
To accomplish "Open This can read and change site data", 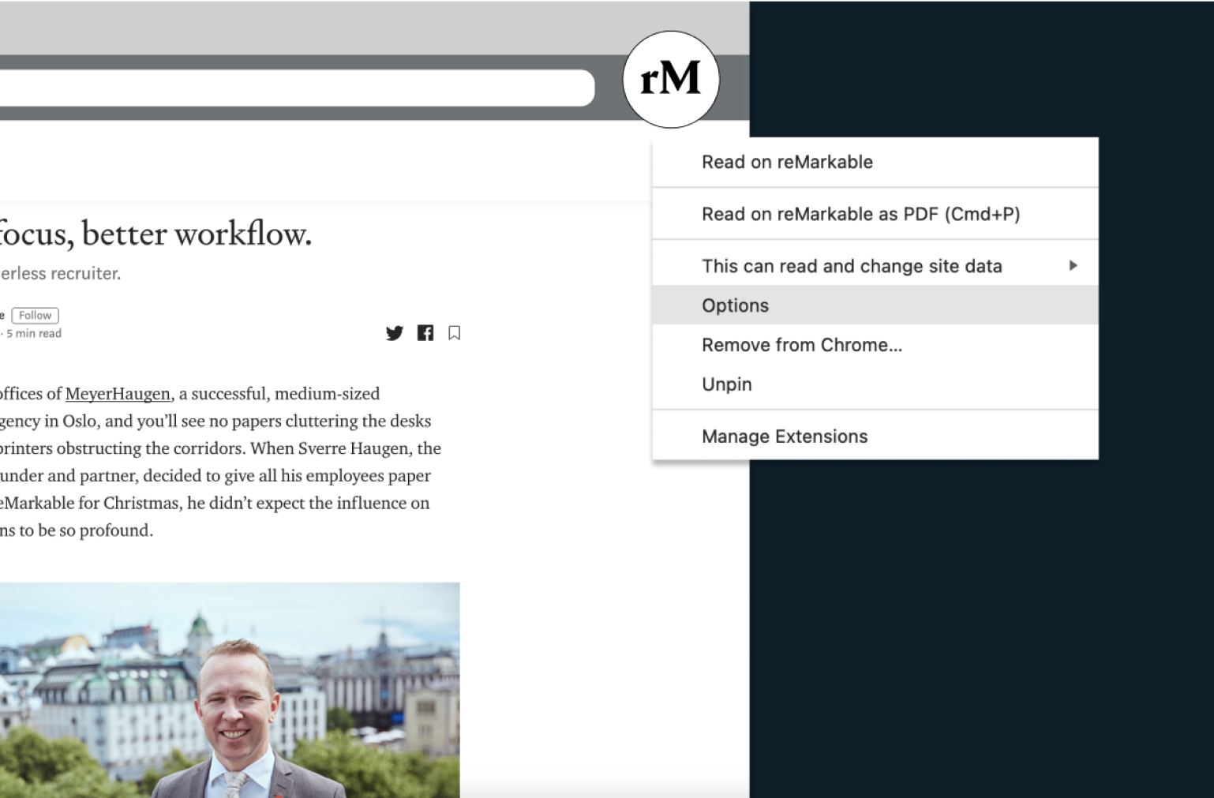I will click(x=852, y=266).
